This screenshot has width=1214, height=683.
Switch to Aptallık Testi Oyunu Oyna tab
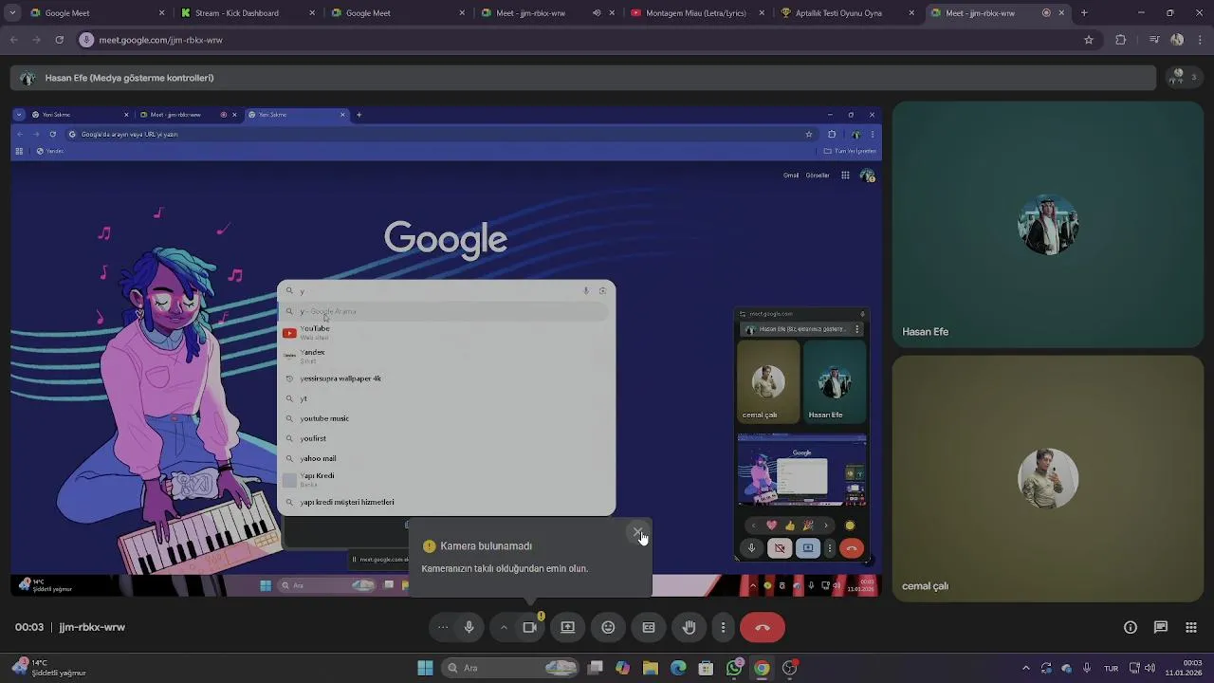tap(846, 13)
